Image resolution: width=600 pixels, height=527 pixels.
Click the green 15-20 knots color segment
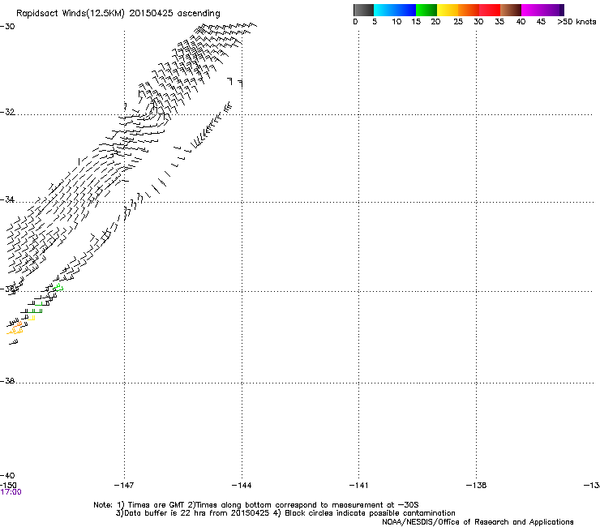pos(426,10)
